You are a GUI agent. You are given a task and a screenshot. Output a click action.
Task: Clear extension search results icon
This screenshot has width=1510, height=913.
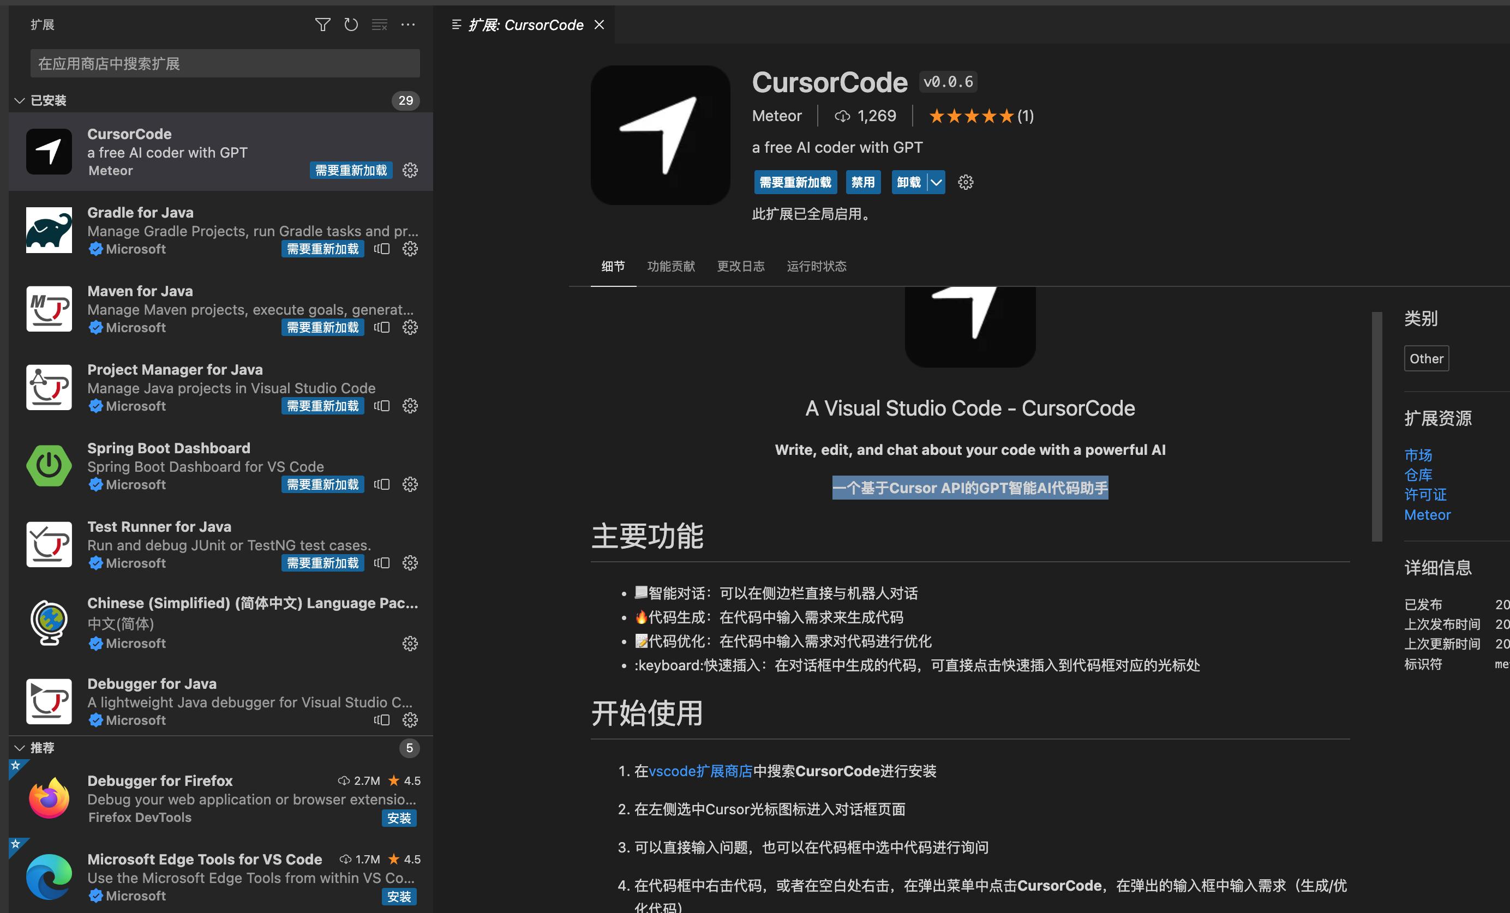379,25
